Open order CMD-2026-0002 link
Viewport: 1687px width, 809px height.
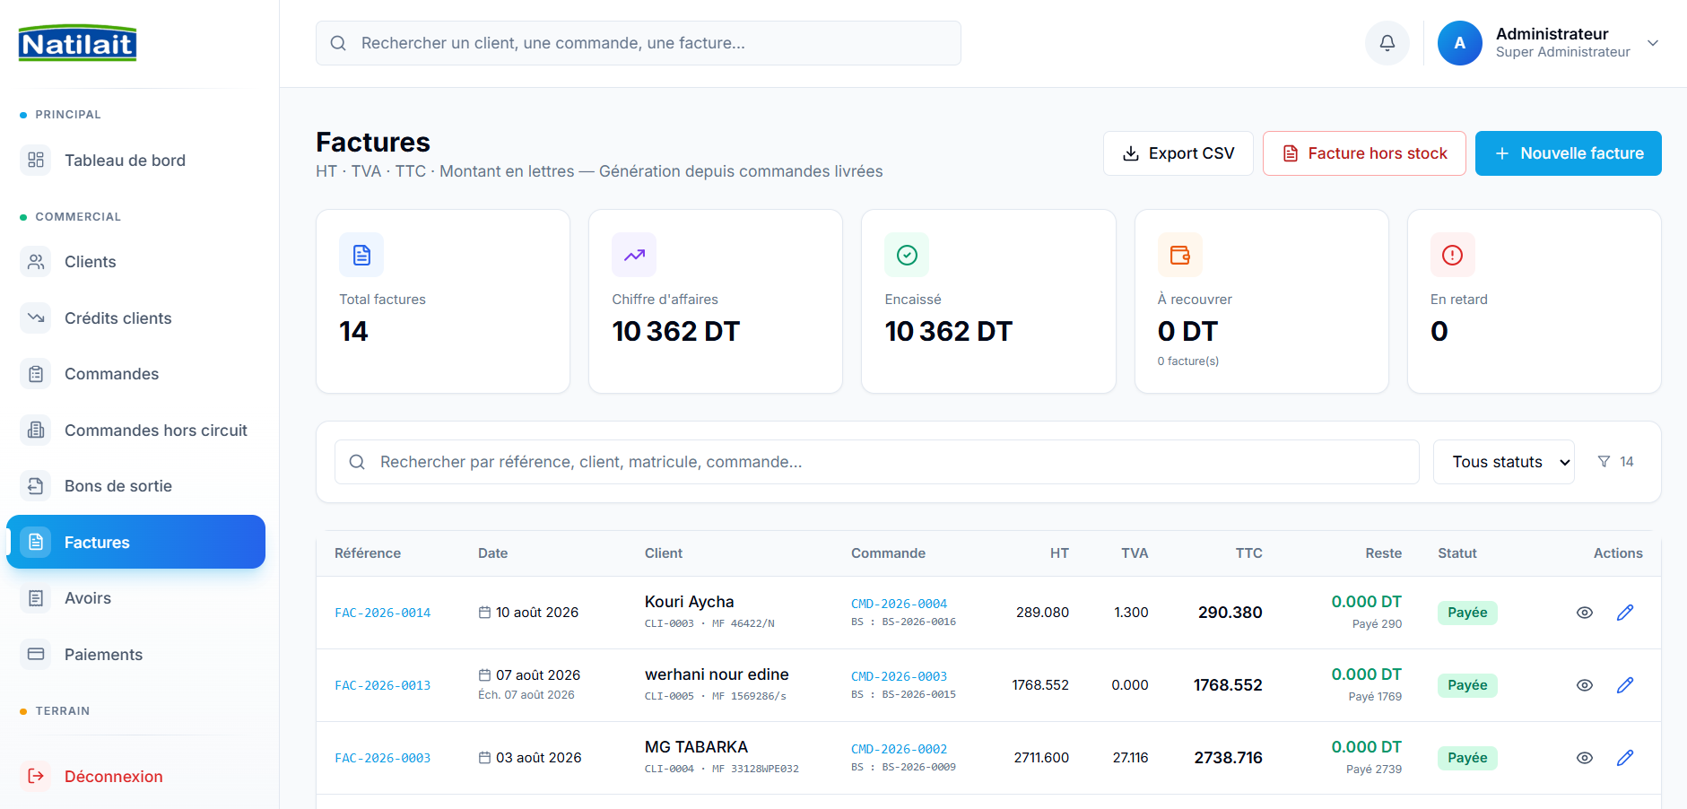[x=899, y=749]
